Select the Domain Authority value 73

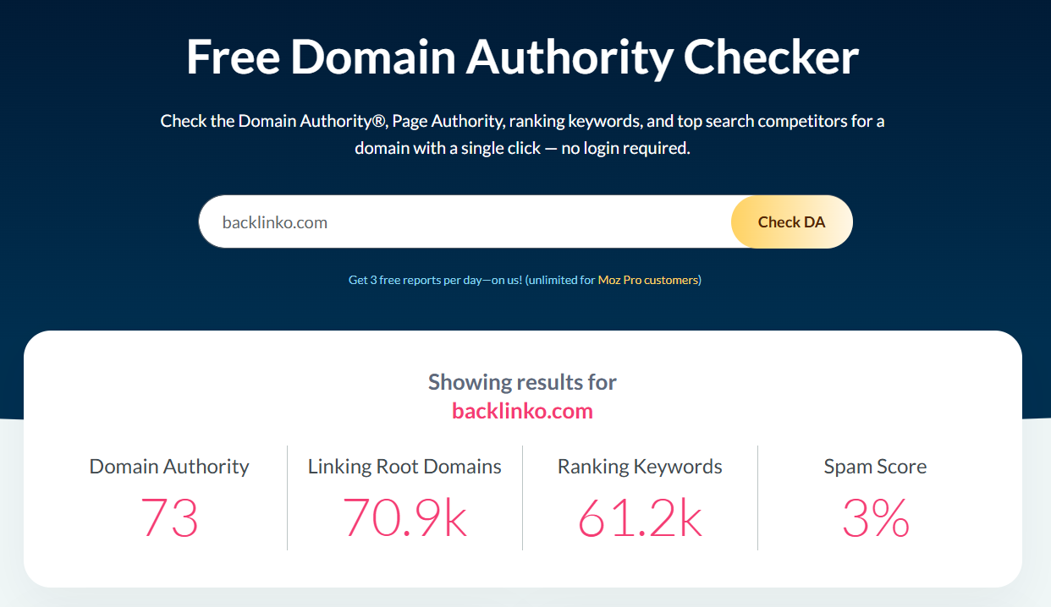169,518
